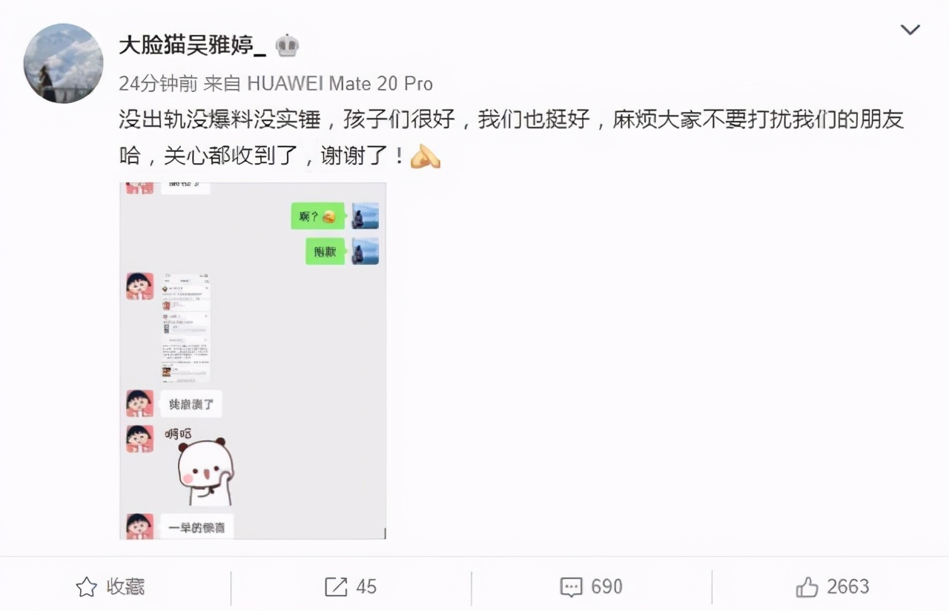Like the post with thumbs-up icon

tap(807, 587)
